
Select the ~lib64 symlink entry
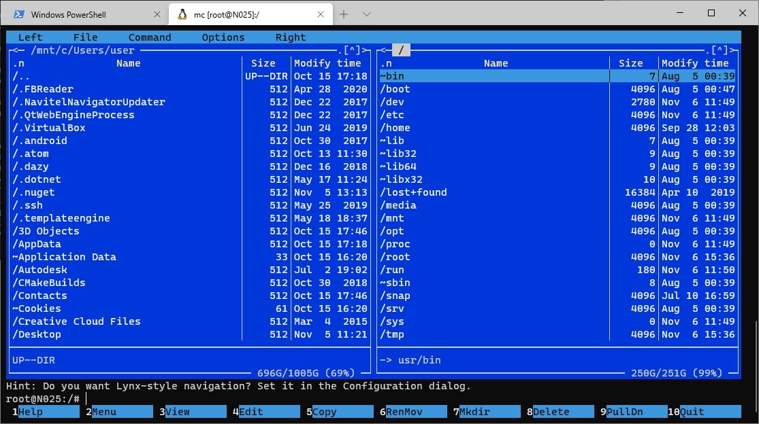pyautogui.click(x=558, y=166)
